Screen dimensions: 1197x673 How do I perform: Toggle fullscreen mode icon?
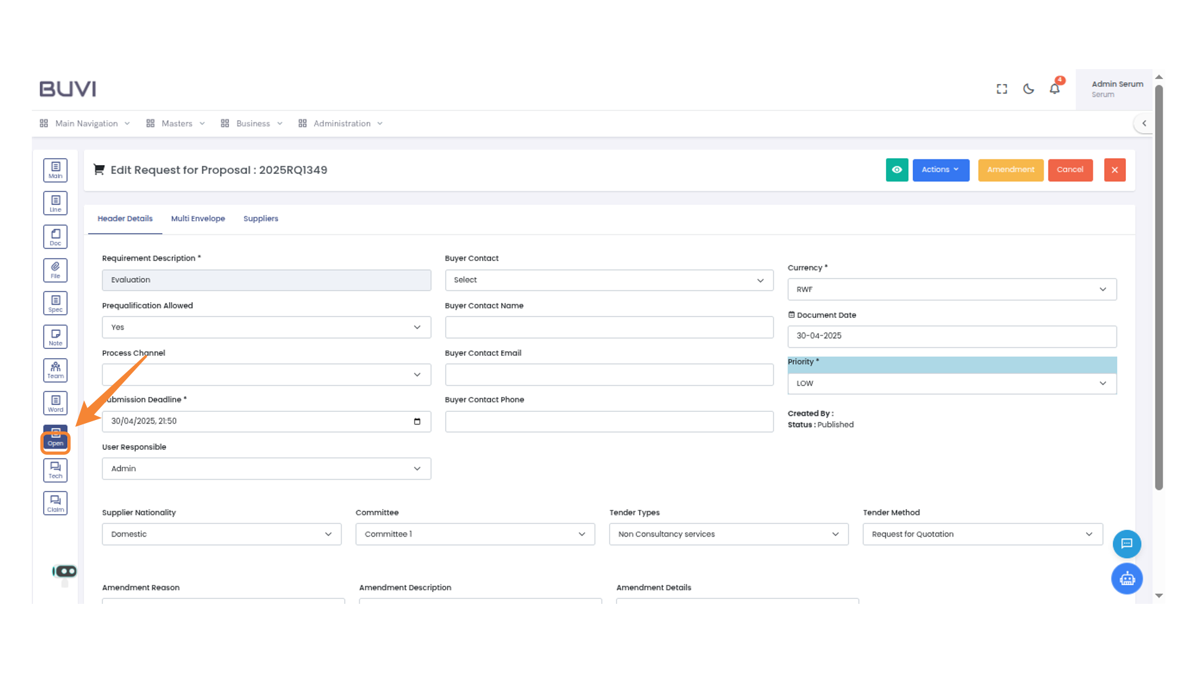[x=1002, y=89]
